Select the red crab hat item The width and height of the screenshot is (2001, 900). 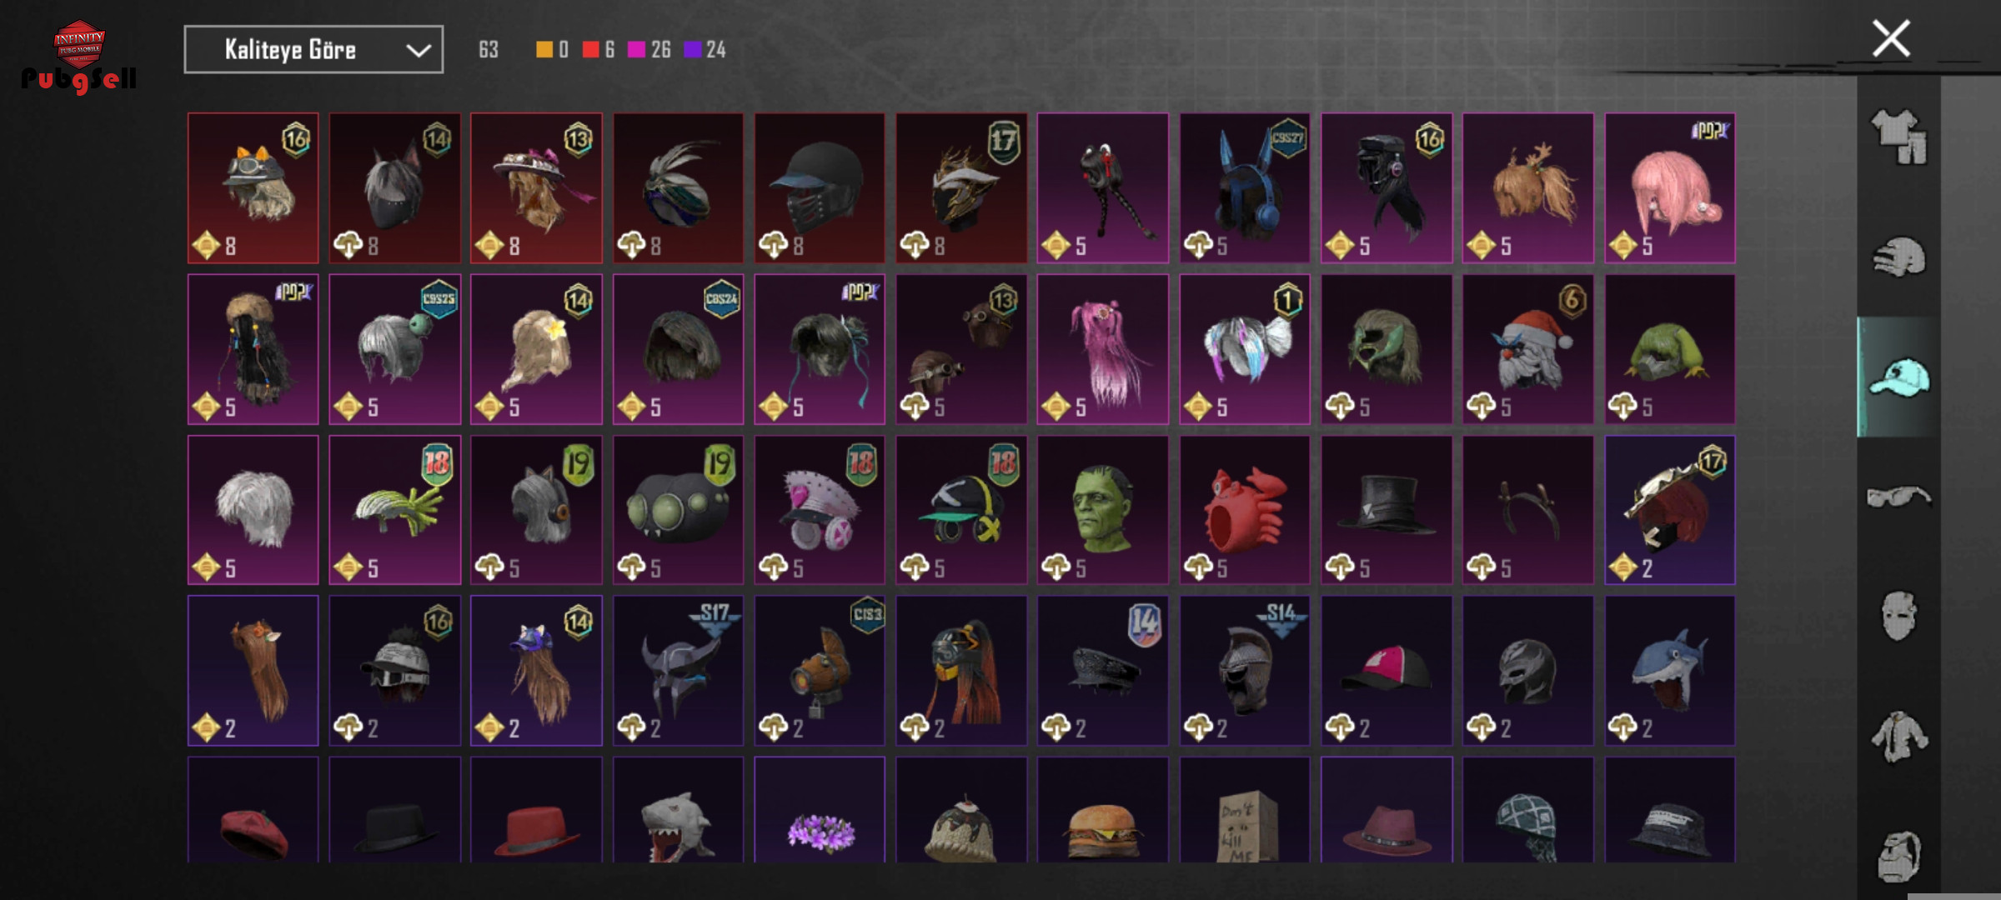(1244, 510)
